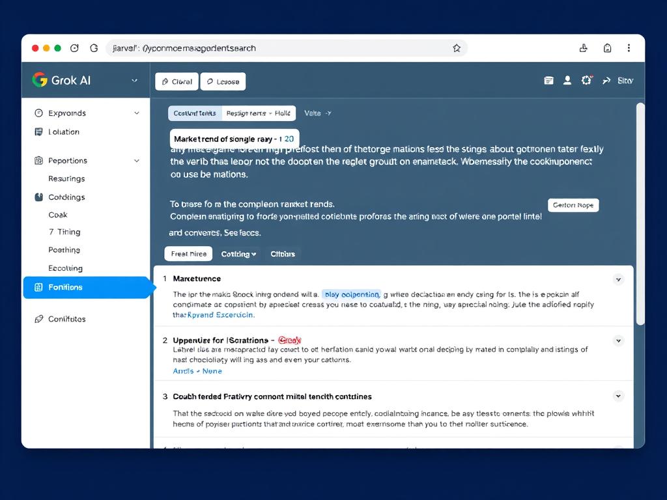Open the settings gear with notification dot

tap(587, 80)
